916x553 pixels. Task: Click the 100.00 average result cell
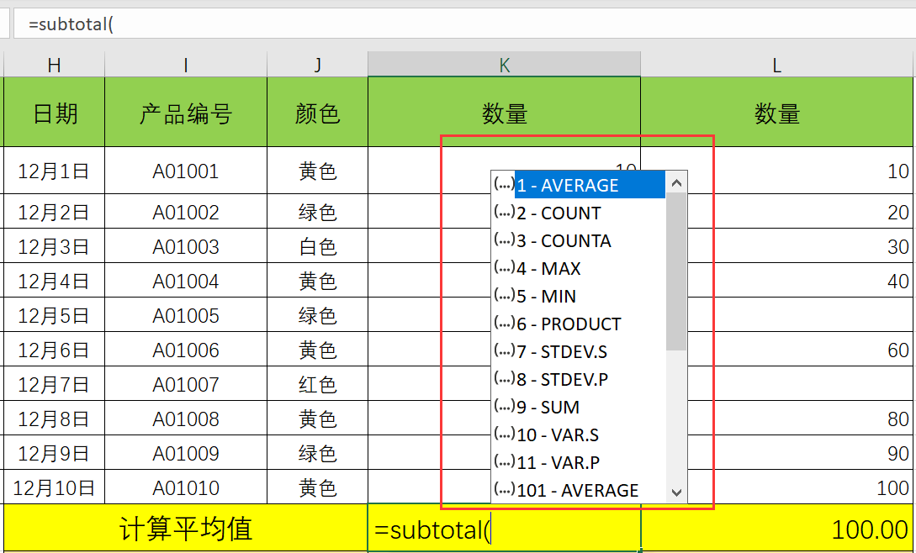point(777,529)
